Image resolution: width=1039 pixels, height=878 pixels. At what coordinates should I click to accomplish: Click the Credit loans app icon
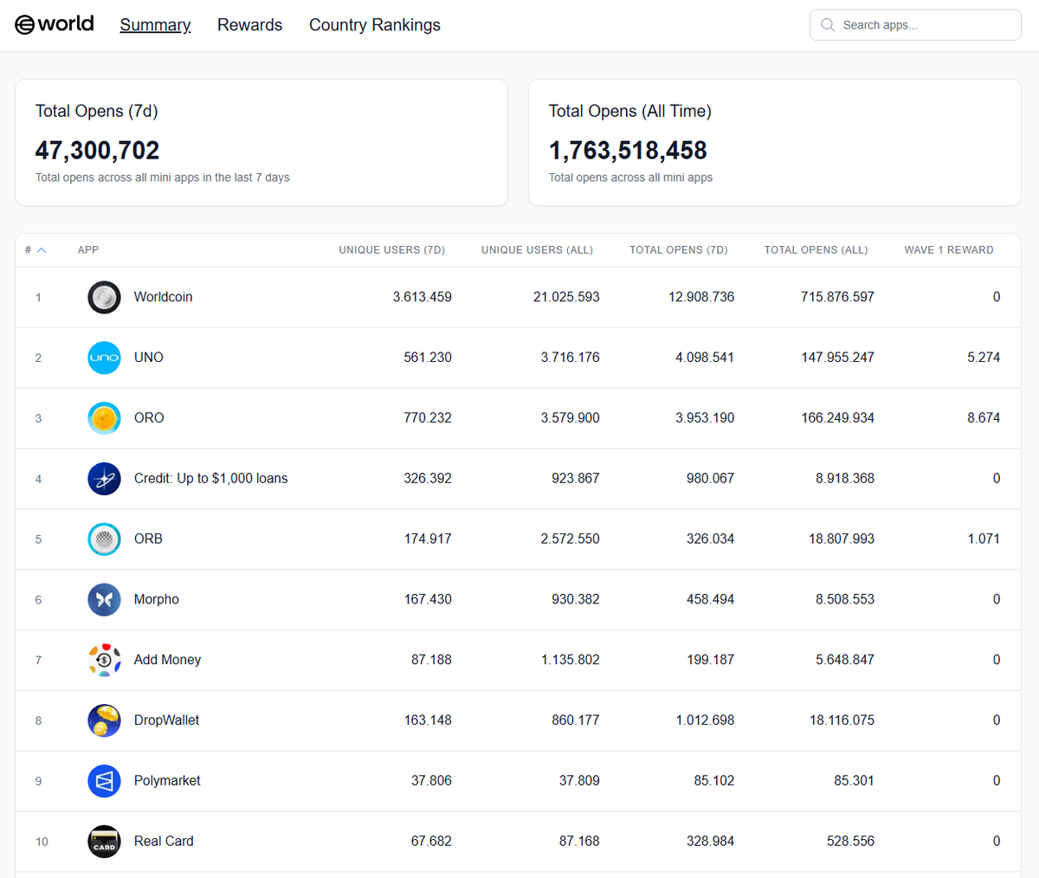[x=104, y=479]
